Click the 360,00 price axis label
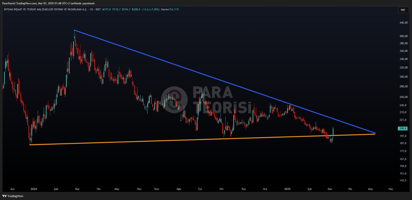The height and width of the screenshot is (200, 412). 404,51
